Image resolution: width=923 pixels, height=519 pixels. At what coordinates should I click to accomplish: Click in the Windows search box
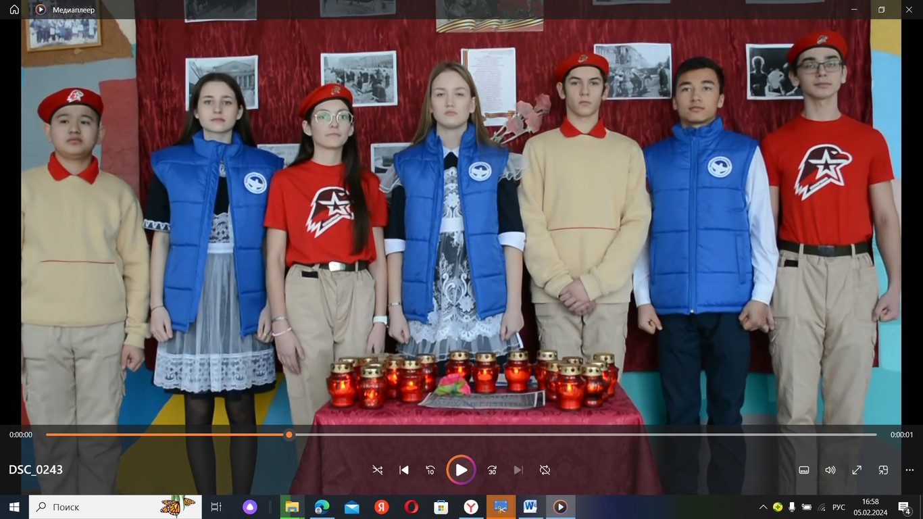click(101, 507)
